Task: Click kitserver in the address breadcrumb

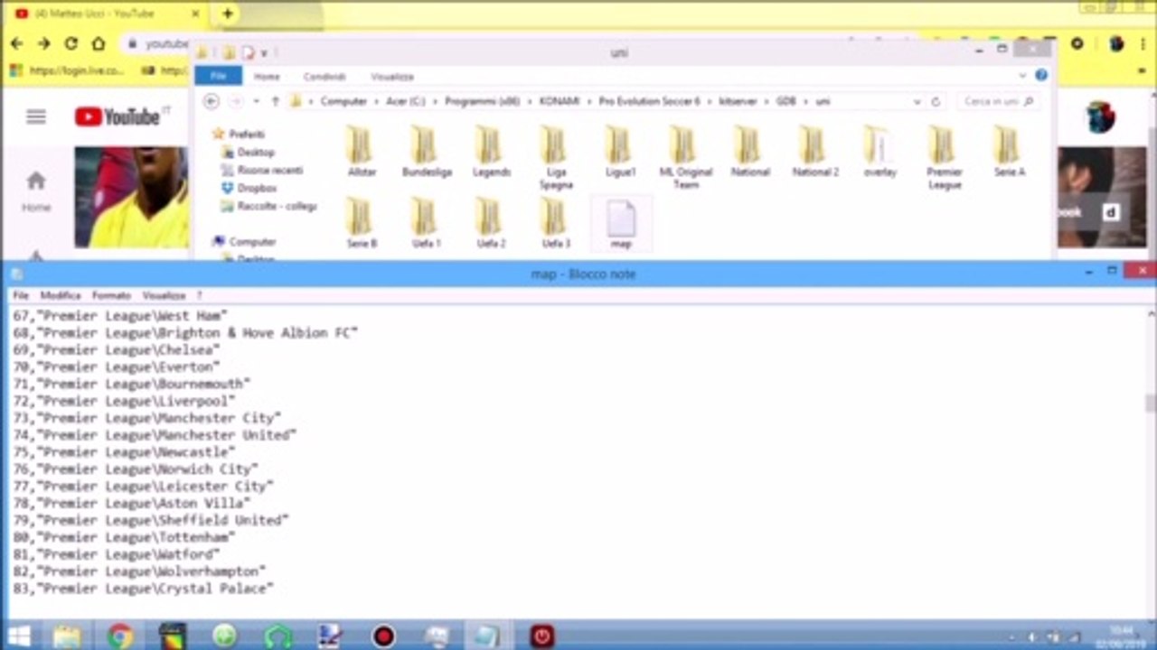Action: (x=738, y=102)
